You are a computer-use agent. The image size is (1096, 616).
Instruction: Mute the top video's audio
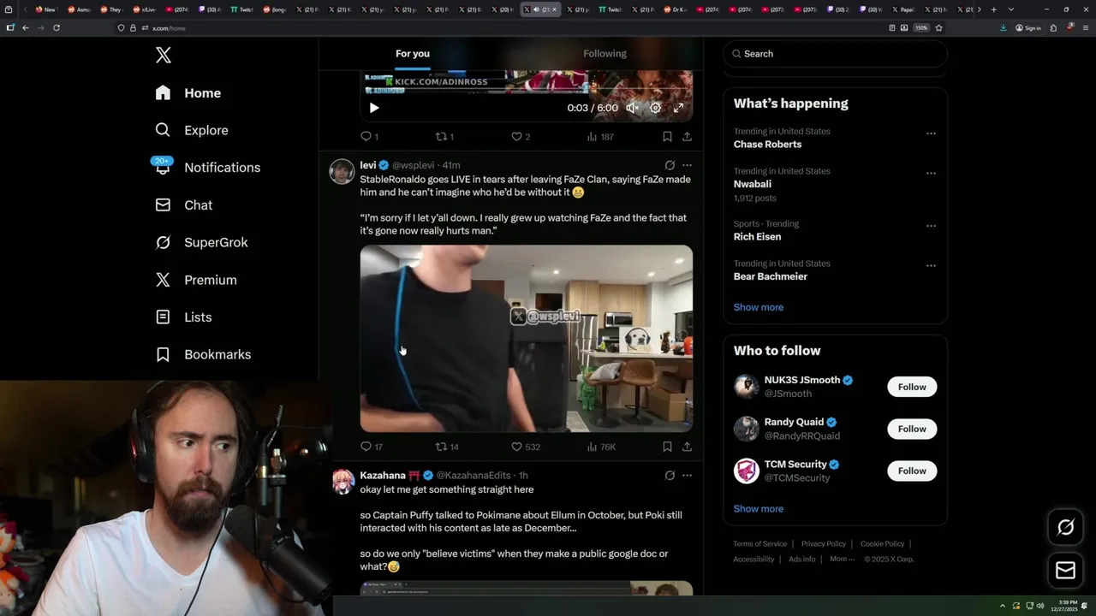click(x=632, y=108)
